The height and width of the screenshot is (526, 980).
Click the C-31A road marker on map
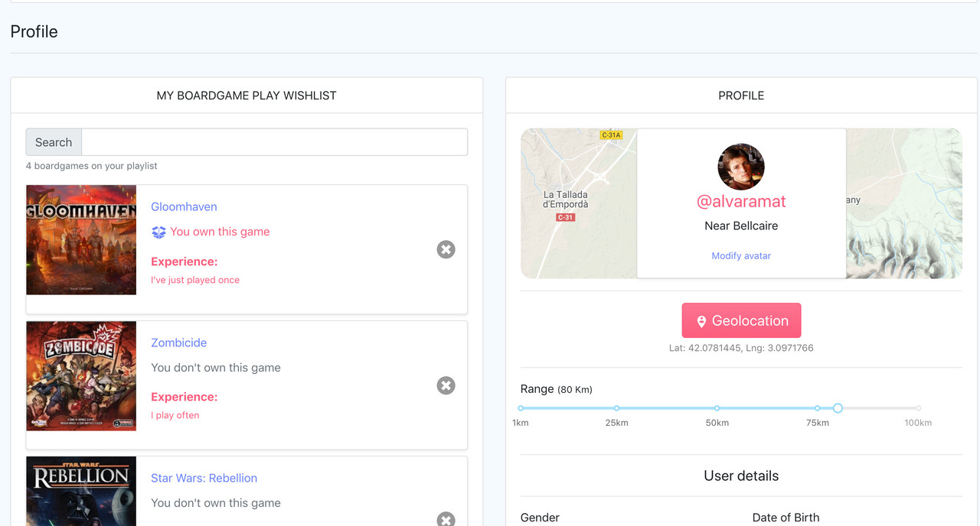pyautogui.click(x=611, y=135)
